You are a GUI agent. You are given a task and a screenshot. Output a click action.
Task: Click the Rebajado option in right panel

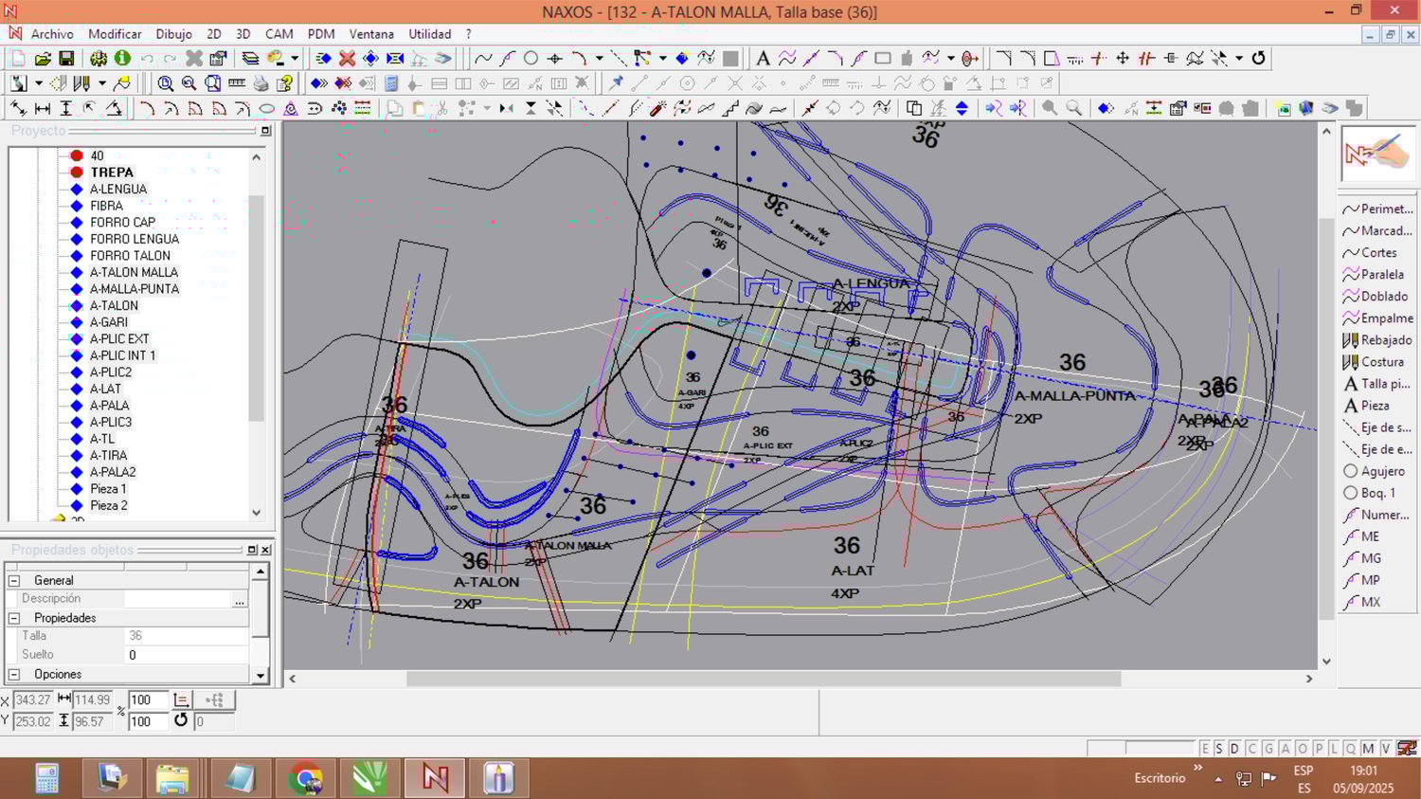coord(1385,340)
